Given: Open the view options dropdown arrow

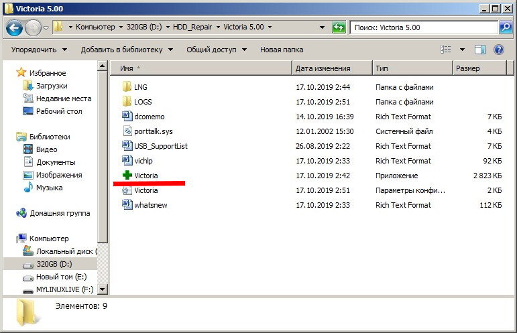Looking at the screenshot, I should click(462, 50).
